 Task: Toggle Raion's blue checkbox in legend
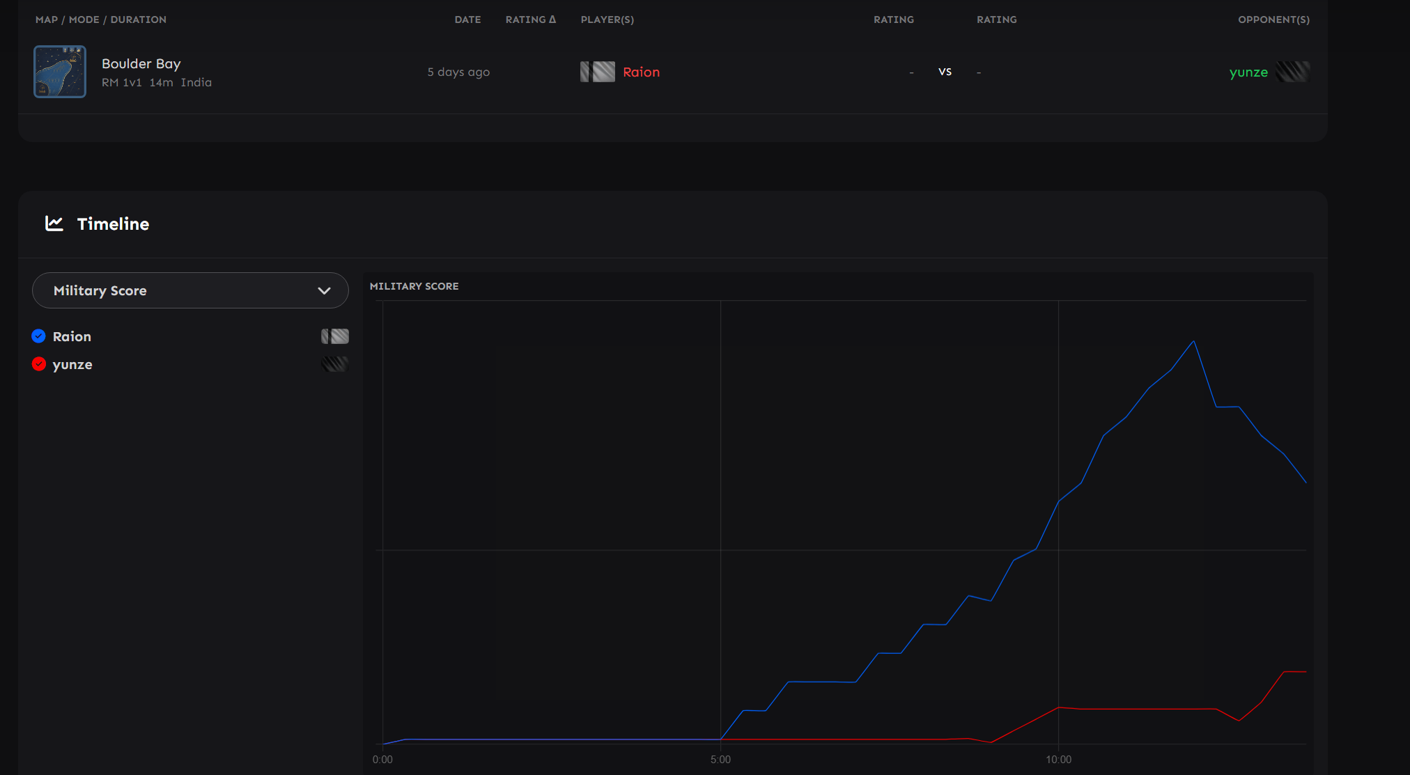(39, 336)
